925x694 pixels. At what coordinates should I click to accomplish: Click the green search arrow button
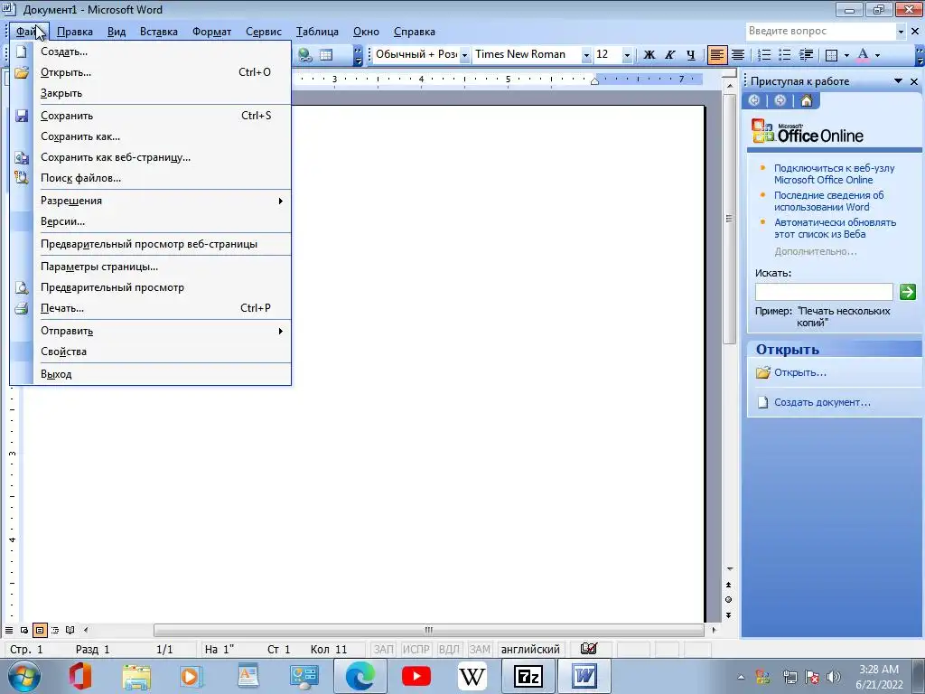pos(907,292)
